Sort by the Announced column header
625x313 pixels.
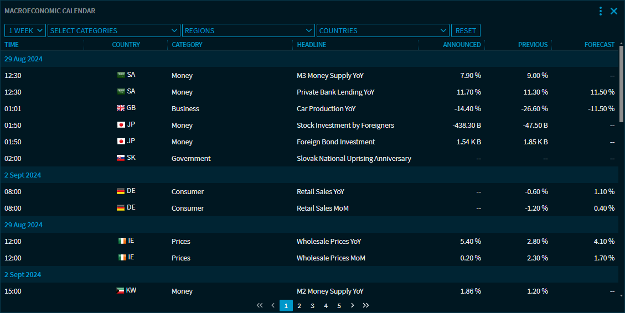pyautogui.click(x=462, y=45)
